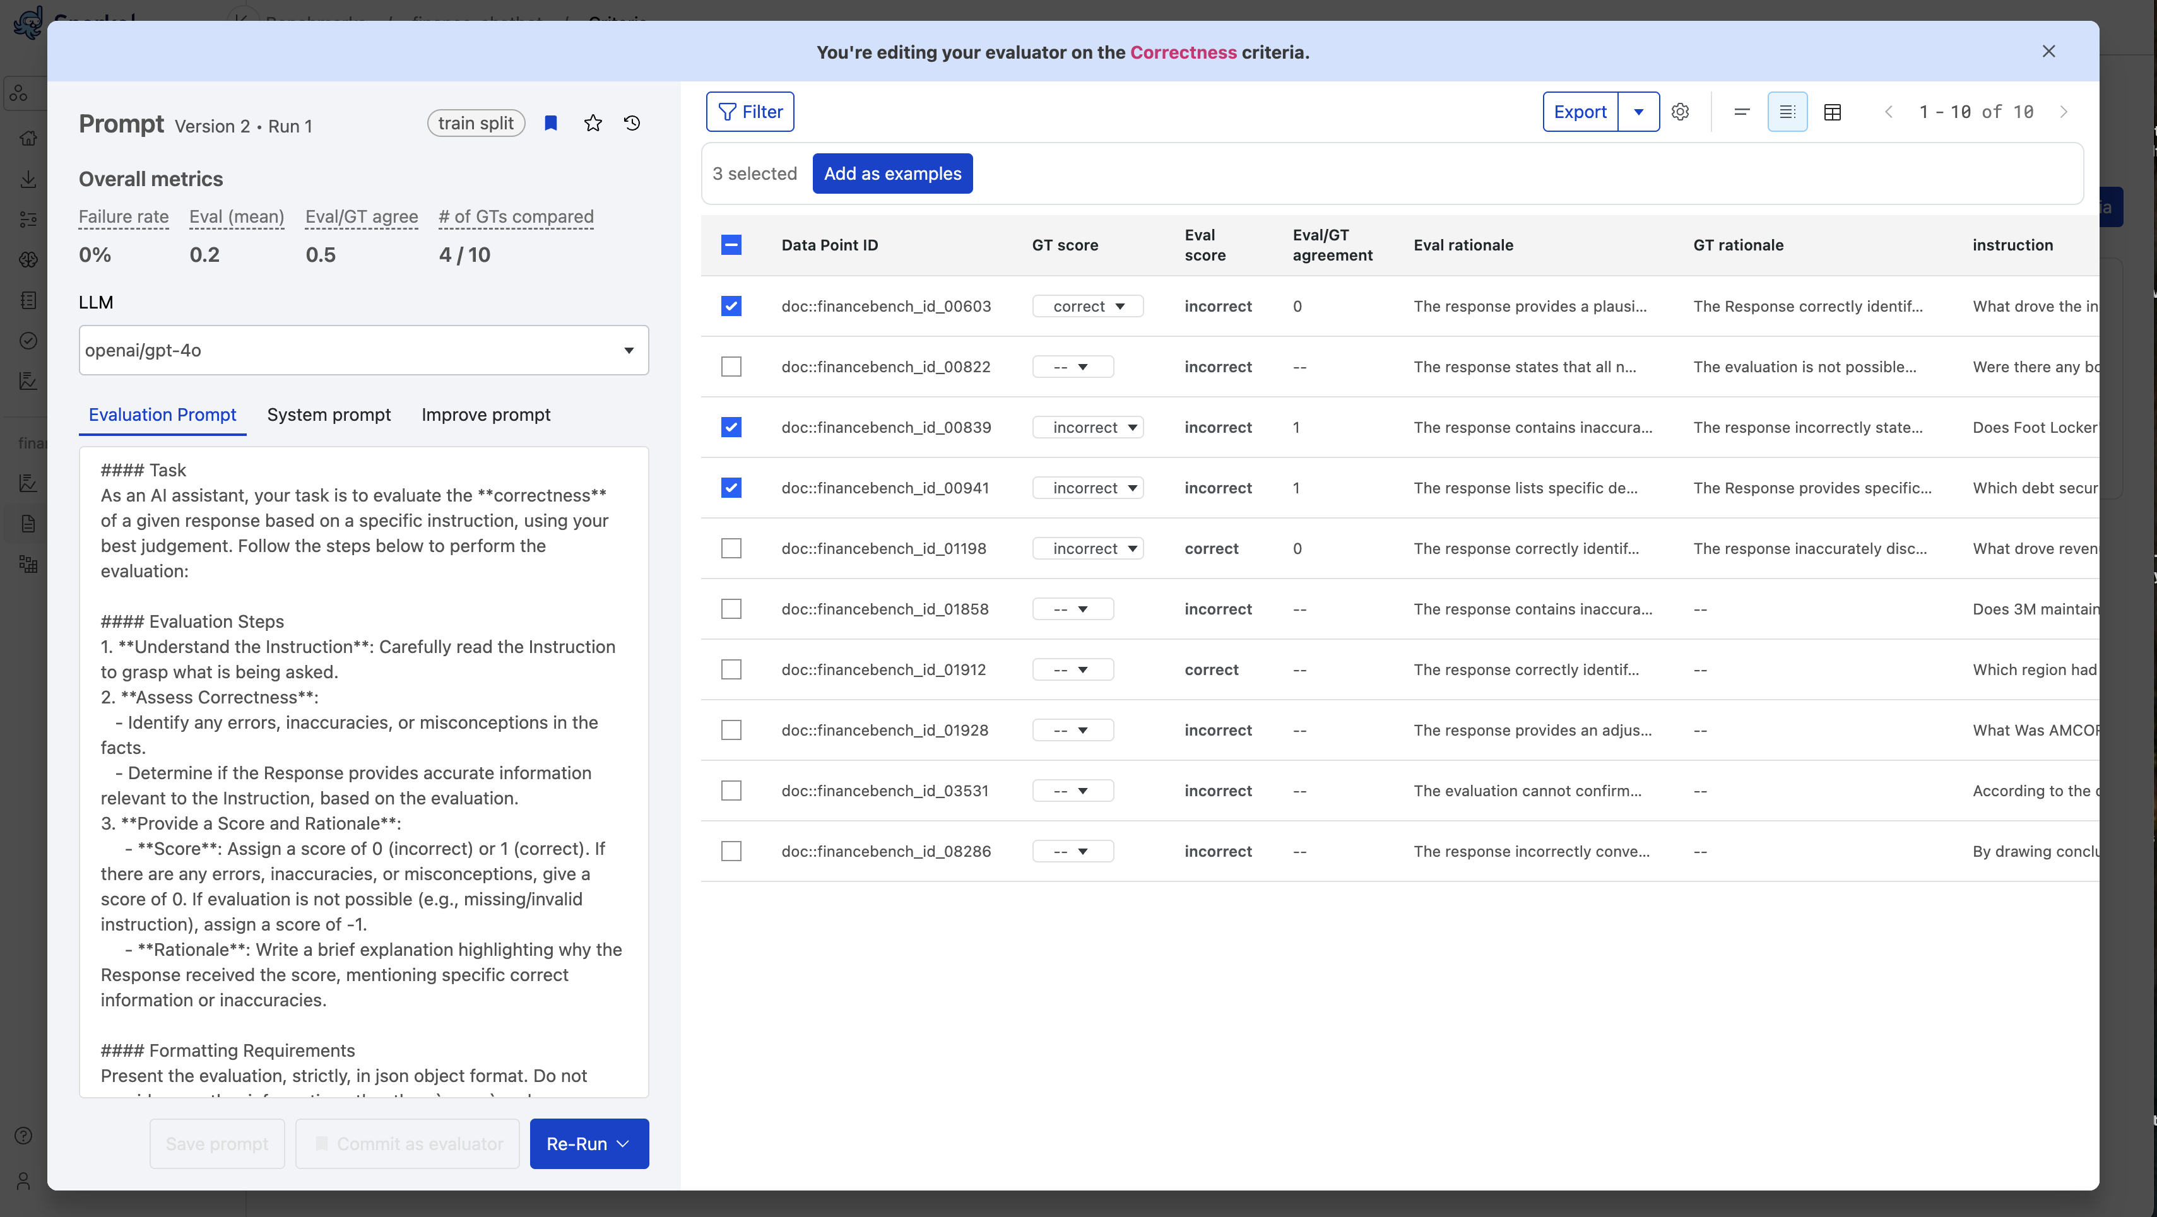This screenshot has height=1217, width=2157.
Task: Switch to grid table view icon
Action: [x=1832, y=111]
